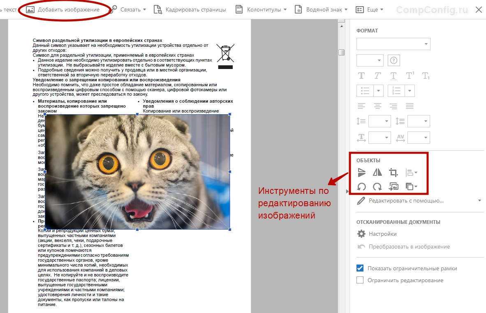Open numbered list style dropdown arrow
The width and height of the screenshot is (486, 313).
pos(410,91)
